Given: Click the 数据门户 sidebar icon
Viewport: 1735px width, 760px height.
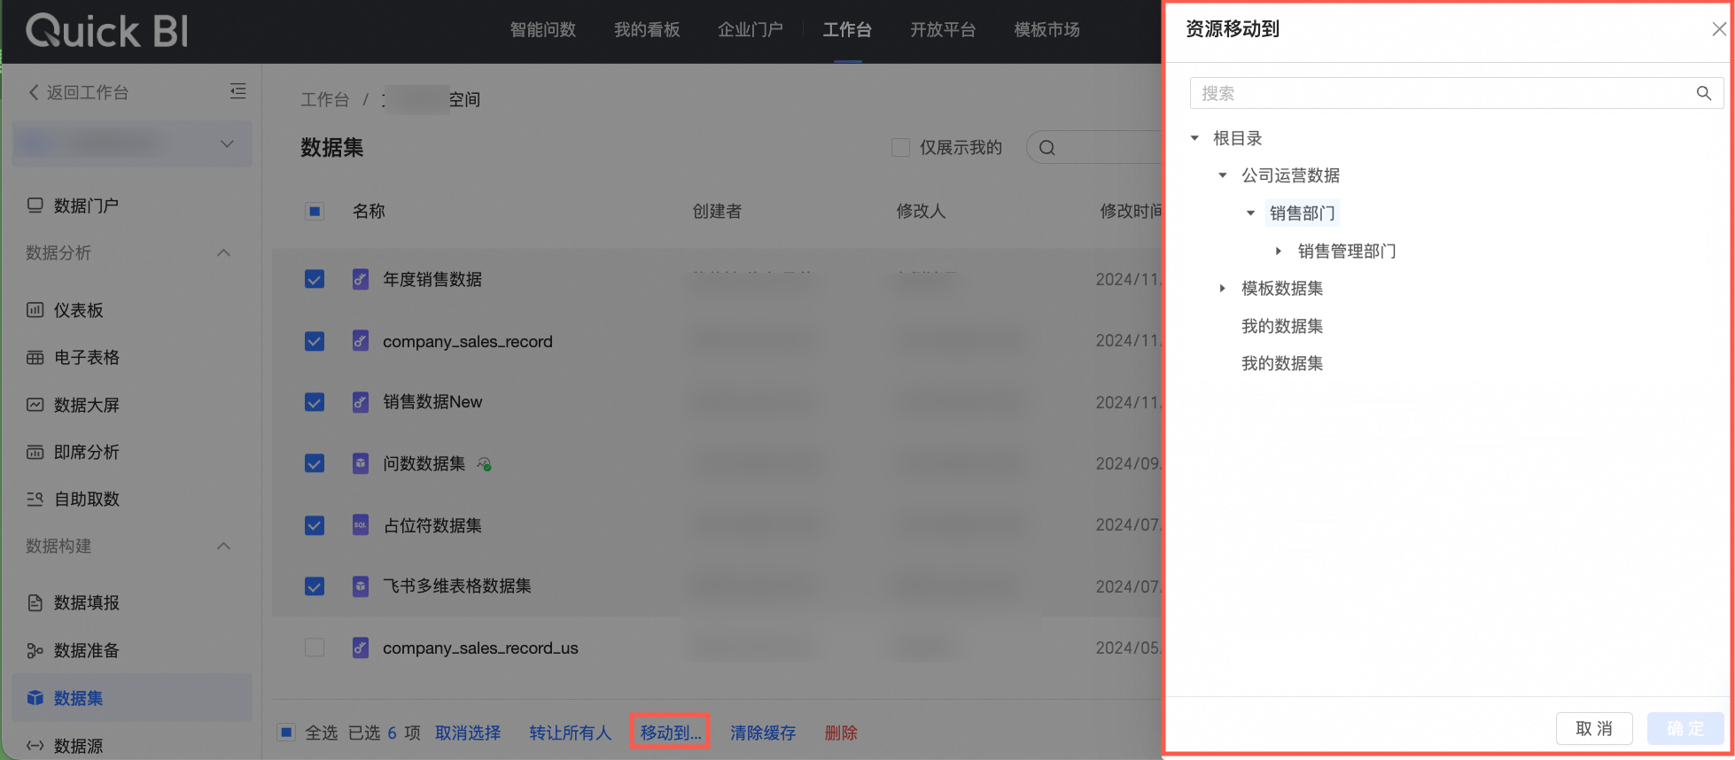Looking at the screenshot, I should [35, 206].
